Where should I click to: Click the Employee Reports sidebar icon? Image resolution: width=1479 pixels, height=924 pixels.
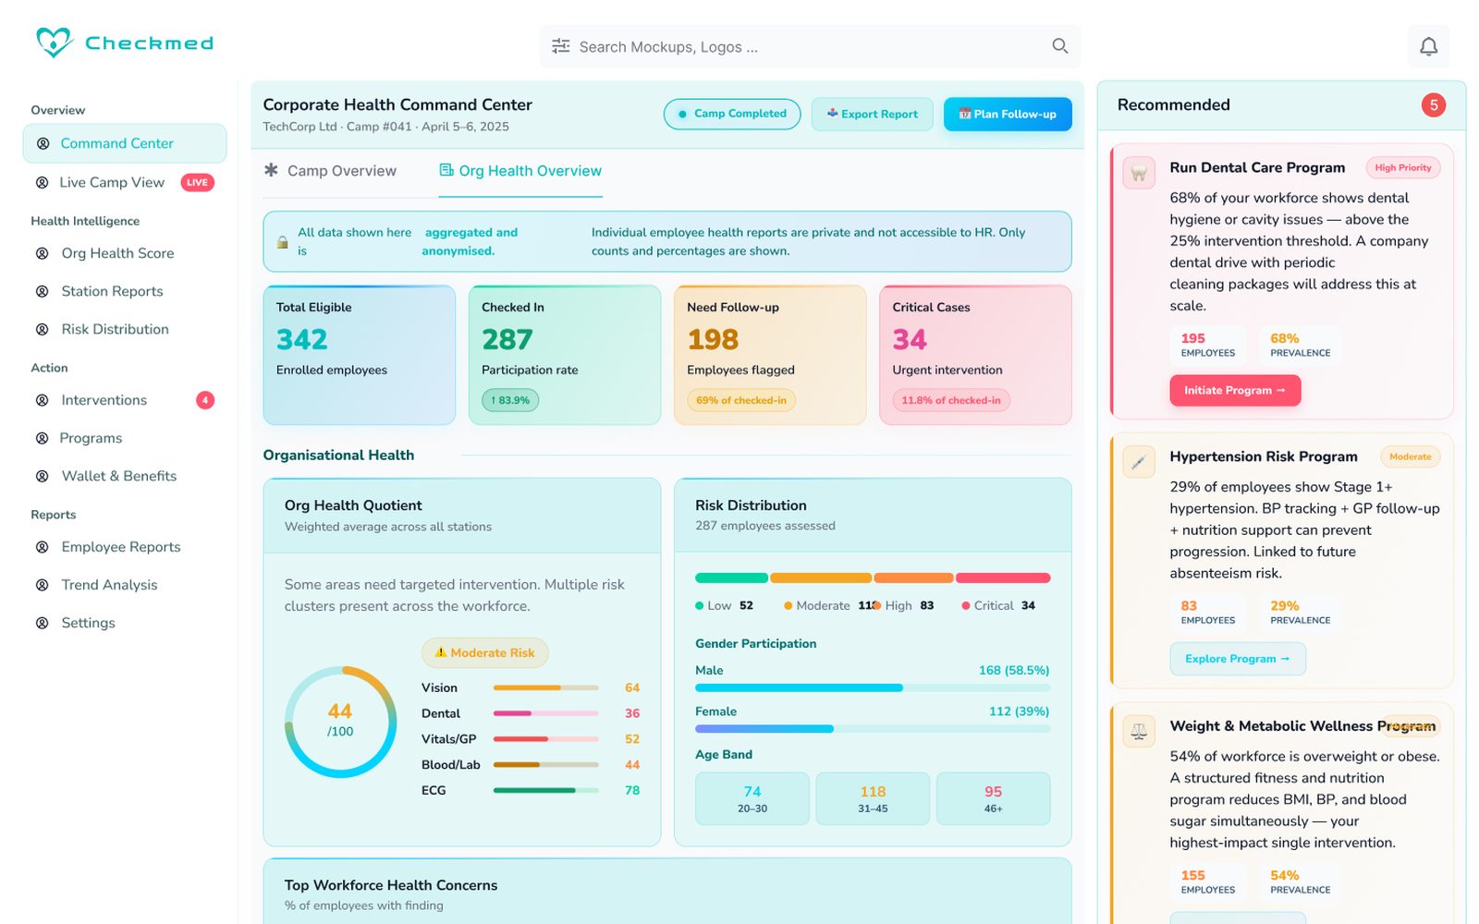coord(42,547)
